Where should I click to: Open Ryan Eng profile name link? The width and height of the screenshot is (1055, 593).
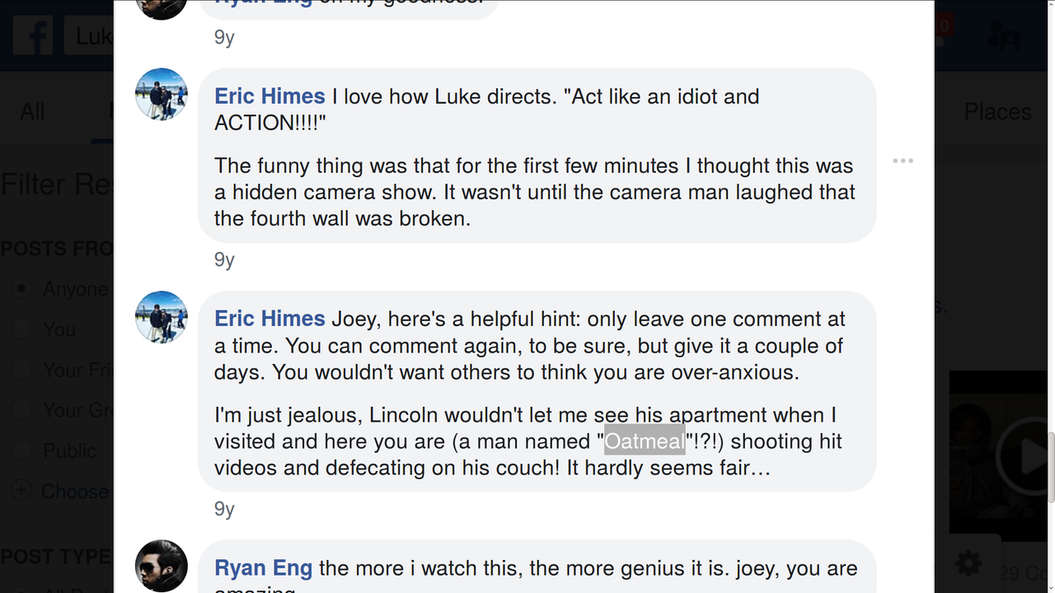tap(263, 568)
